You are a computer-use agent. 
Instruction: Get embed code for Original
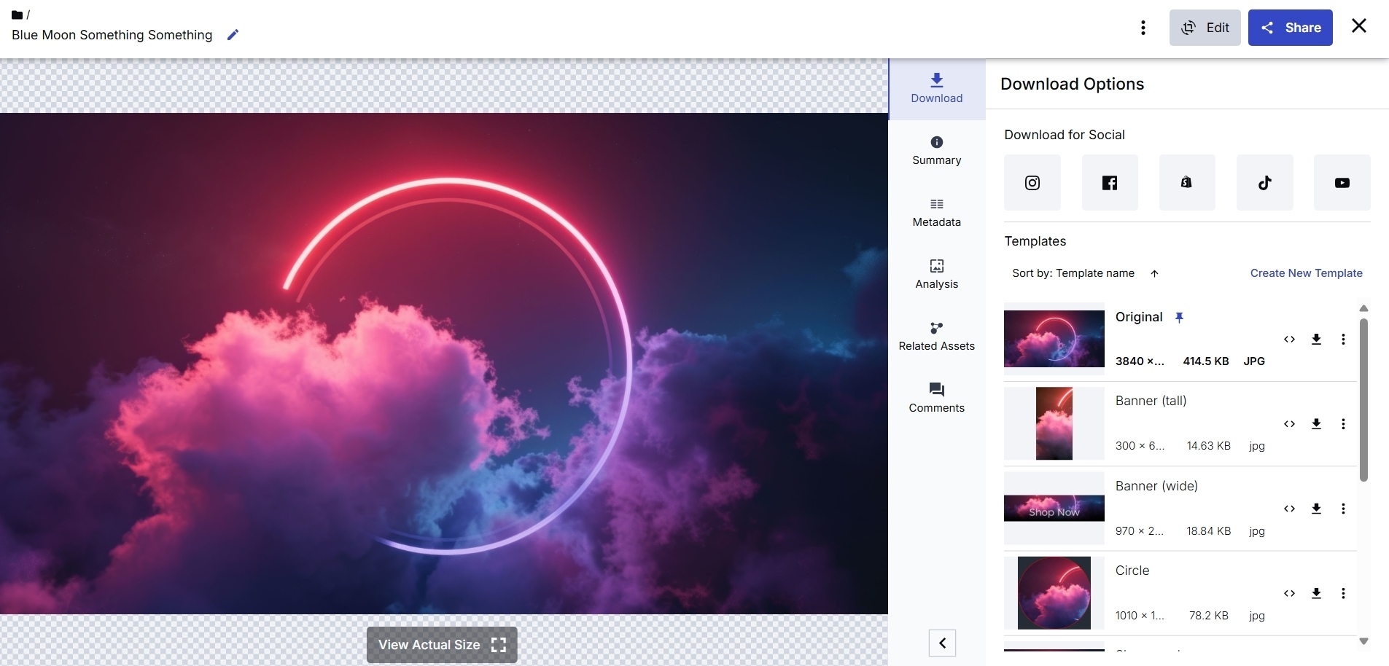(x=1289, y=340)
